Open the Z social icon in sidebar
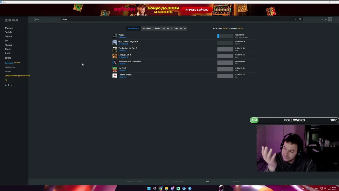 pyautogui.click(x=11, y=85)
